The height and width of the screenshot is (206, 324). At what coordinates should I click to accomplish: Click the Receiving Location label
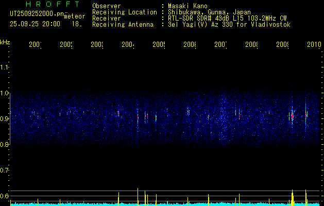(125, 12)
